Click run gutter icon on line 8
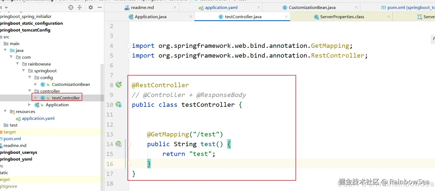 pyautogui.click(x=119, y=84)
